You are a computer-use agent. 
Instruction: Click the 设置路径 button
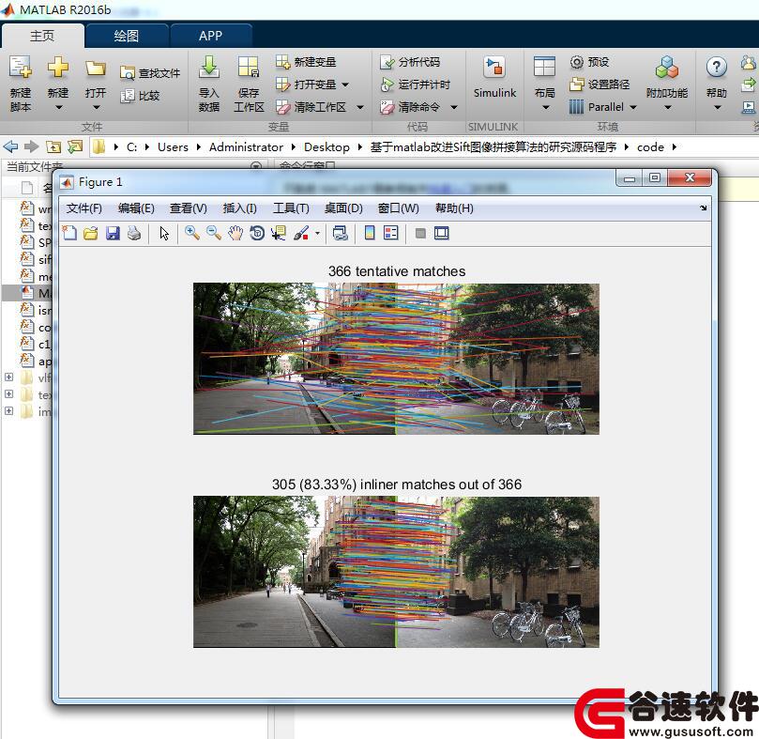pyautogui.click(x=600, y=85)
